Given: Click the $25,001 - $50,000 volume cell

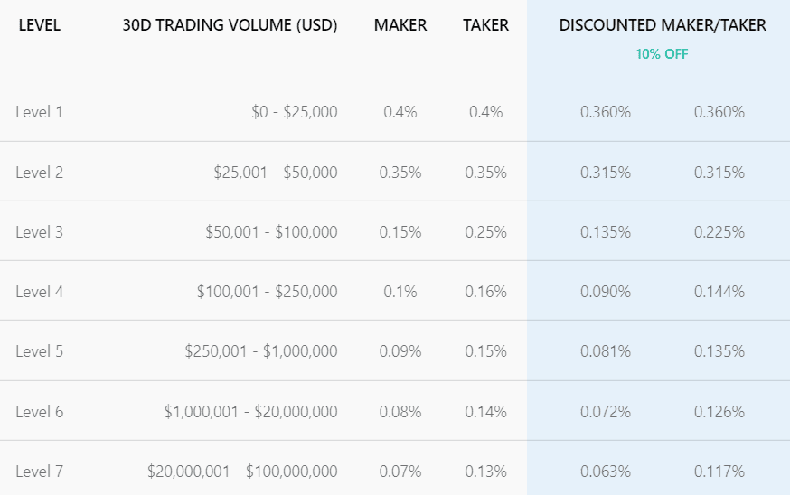Looking at the screenshot, I should click(x=276, y=173).
